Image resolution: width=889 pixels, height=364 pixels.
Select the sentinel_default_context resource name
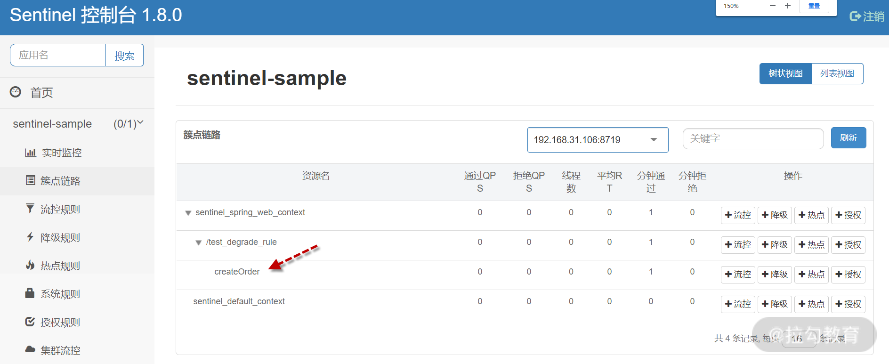(x=239, y=301)
